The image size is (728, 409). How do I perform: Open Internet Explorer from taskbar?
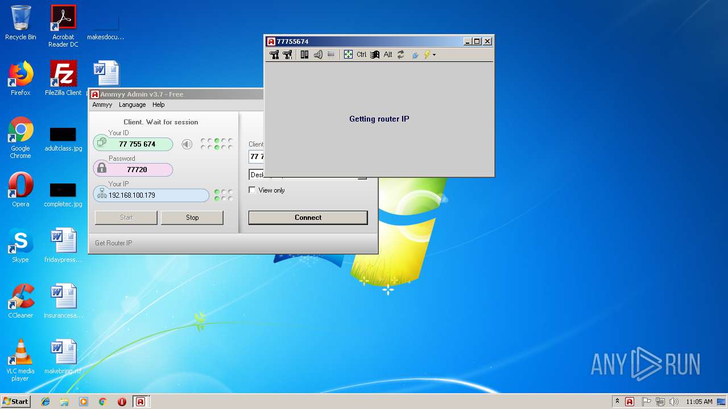tap(45, 402)
